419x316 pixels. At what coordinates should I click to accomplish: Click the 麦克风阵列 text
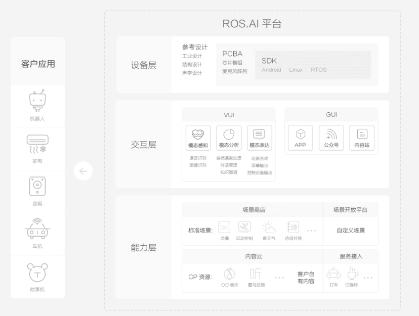tap(235, 71)
